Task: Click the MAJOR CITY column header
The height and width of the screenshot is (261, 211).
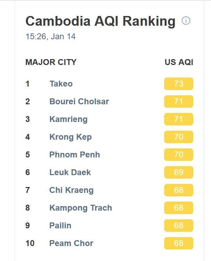Action: tap(51, 62)
